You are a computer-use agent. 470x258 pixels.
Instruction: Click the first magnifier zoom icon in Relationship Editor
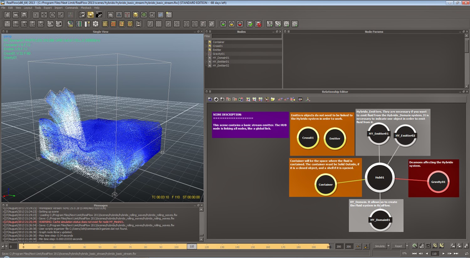(248, 99)
